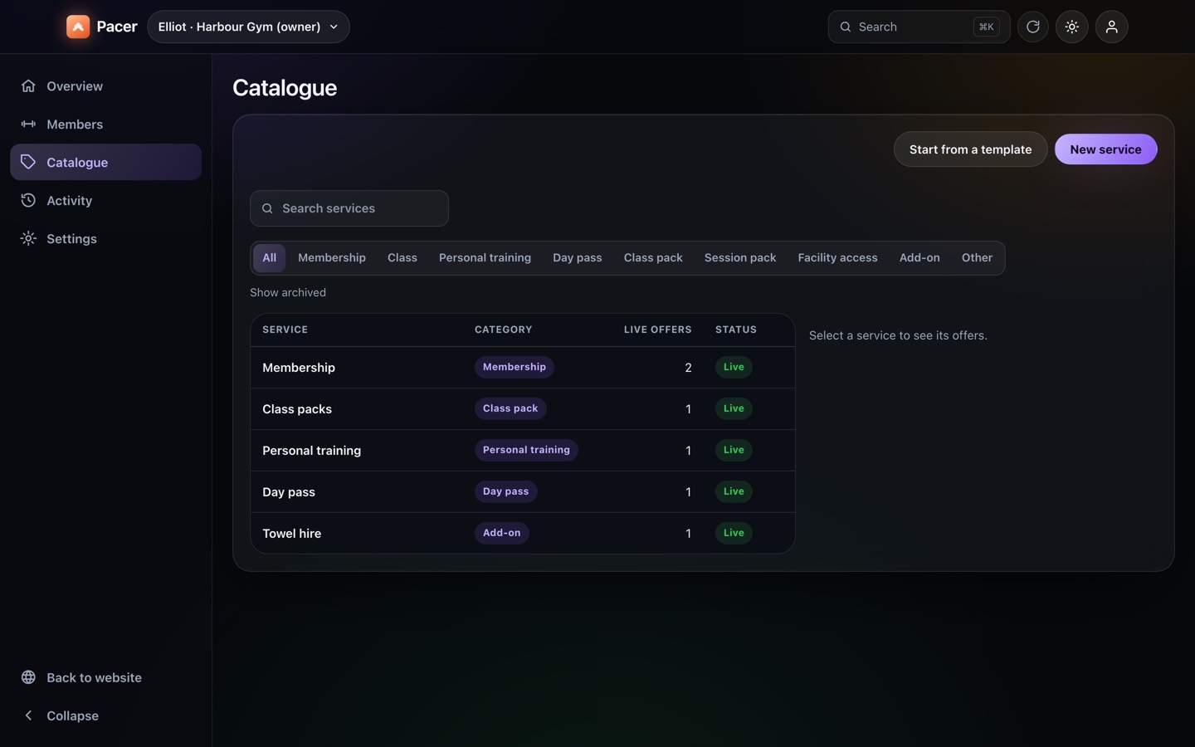This screenshot has width=1195, height=747.
Task: Click the Live status badge for Membership
Action: 734,367
